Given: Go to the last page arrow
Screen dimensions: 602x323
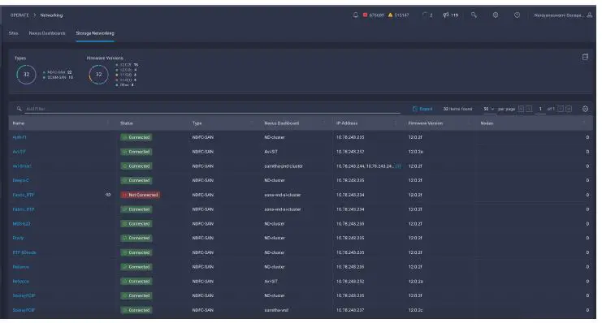Looking at the screenshot, I should 569,109.
